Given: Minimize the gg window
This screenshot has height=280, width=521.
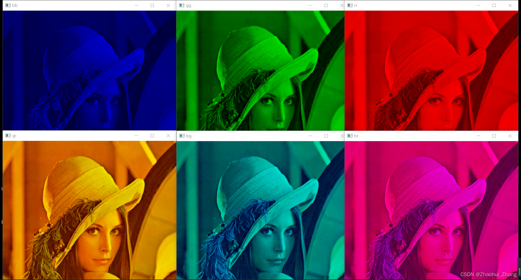Looking at the screenshot, I should (x=310, y=5).
